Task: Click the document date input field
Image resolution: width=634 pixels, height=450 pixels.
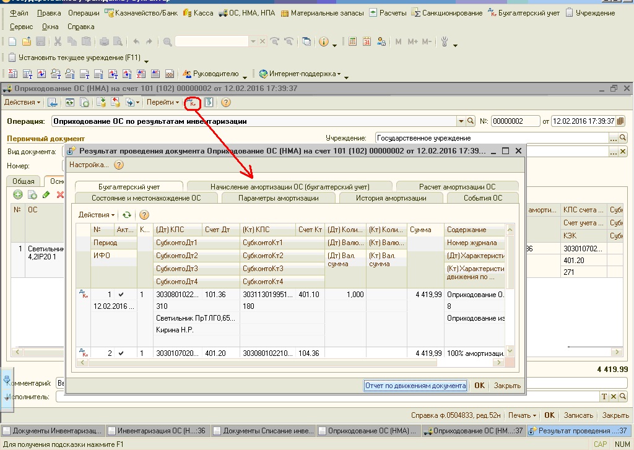Action: [582, 121]
